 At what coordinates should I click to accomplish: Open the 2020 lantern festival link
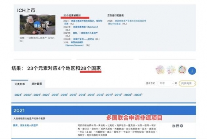83,39
